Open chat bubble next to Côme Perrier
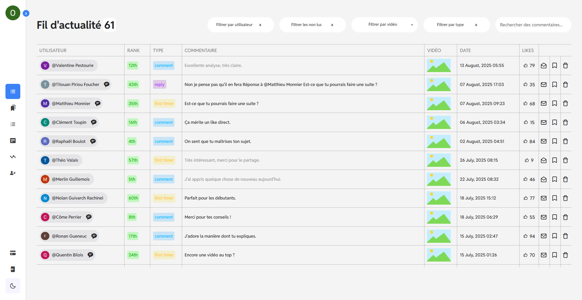 [x=89, y=217]
